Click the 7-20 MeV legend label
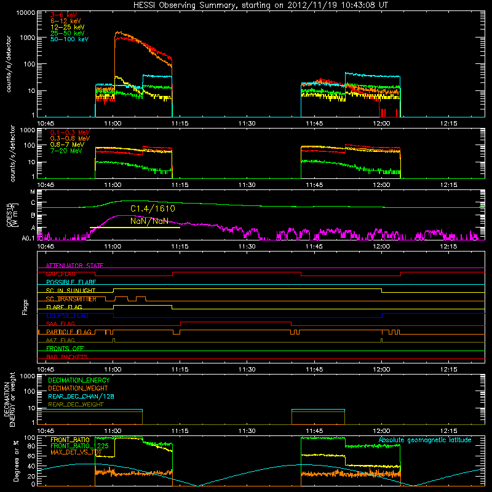 coord(66,151)
